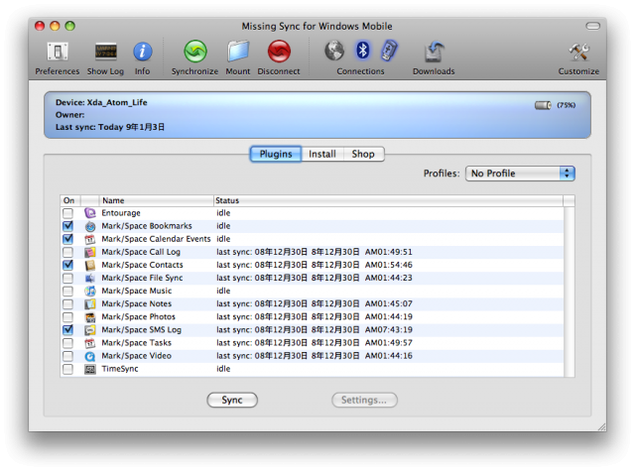The width and height of the screenshot is (635, 471).
Task: Click the Mark/Space Photos icon
Action: coord(90,317)
